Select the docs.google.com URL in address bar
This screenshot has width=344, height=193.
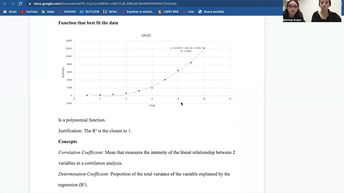pos(105,4)
